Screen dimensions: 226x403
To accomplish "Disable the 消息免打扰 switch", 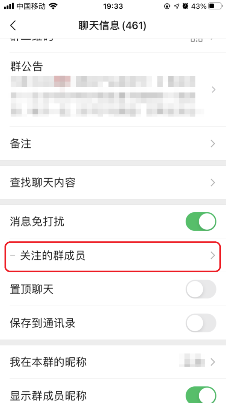I will tap(201, 221).
